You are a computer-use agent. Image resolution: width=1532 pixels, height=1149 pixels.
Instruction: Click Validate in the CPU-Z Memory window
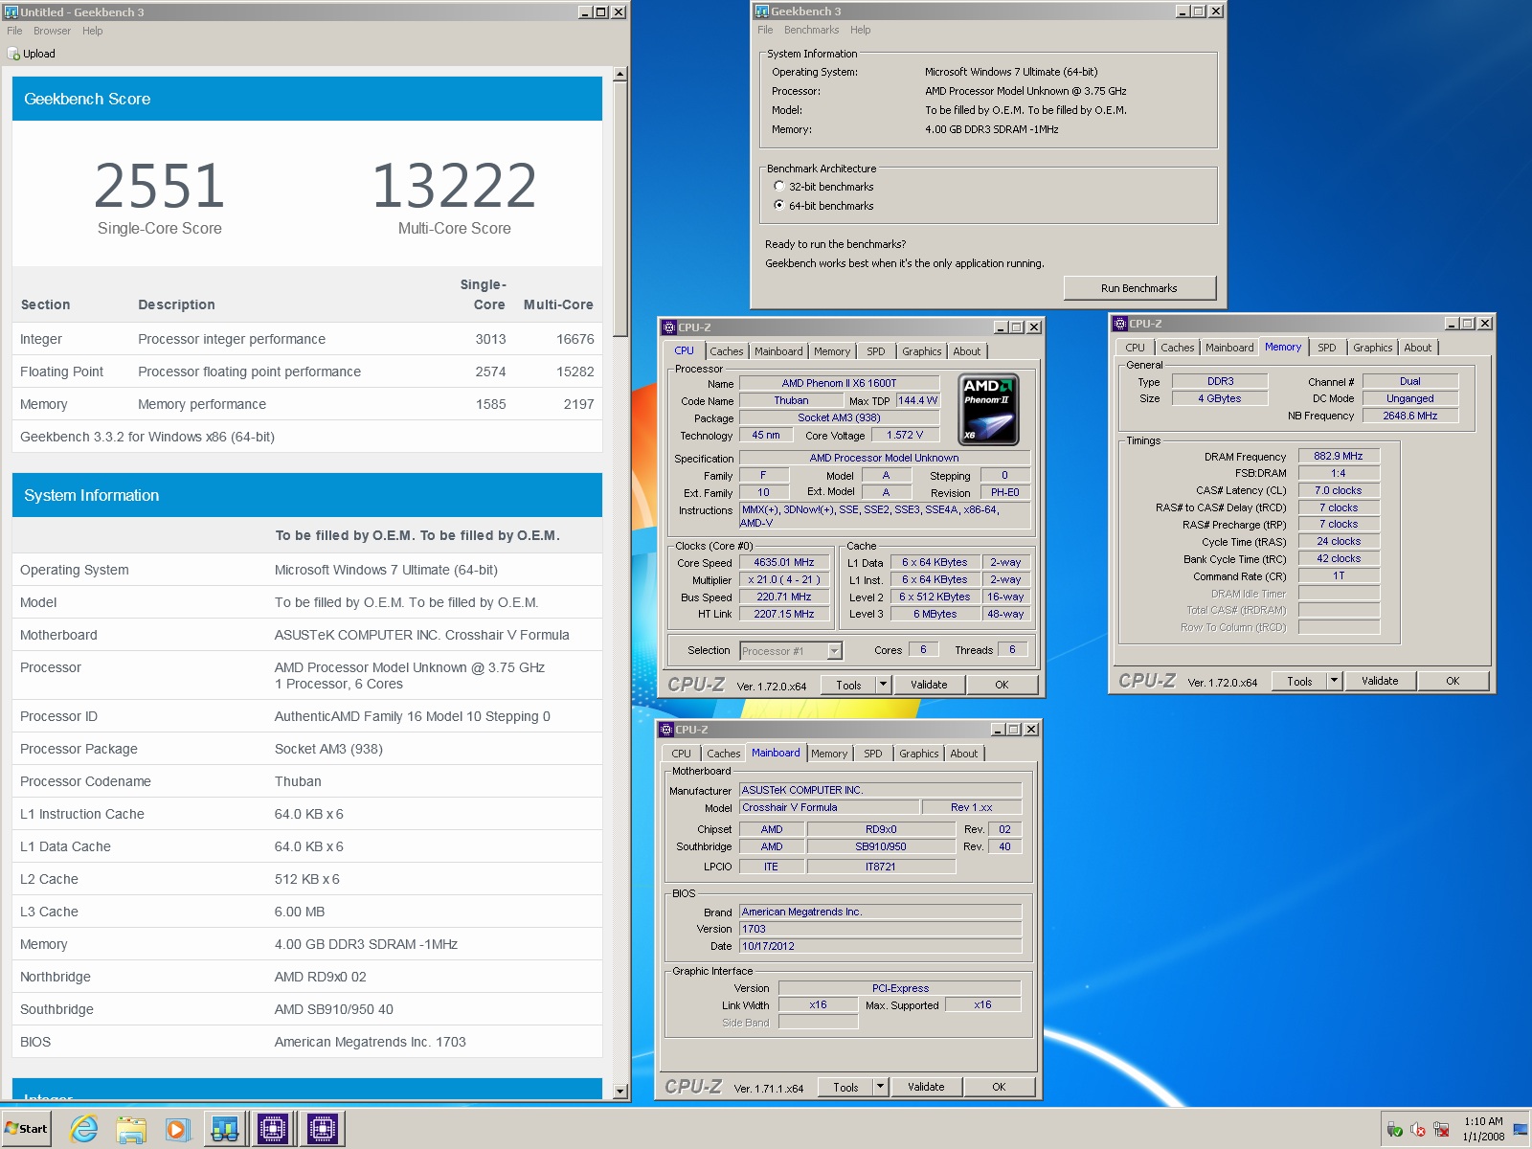pyautogui.click(x=1379, y=681)
